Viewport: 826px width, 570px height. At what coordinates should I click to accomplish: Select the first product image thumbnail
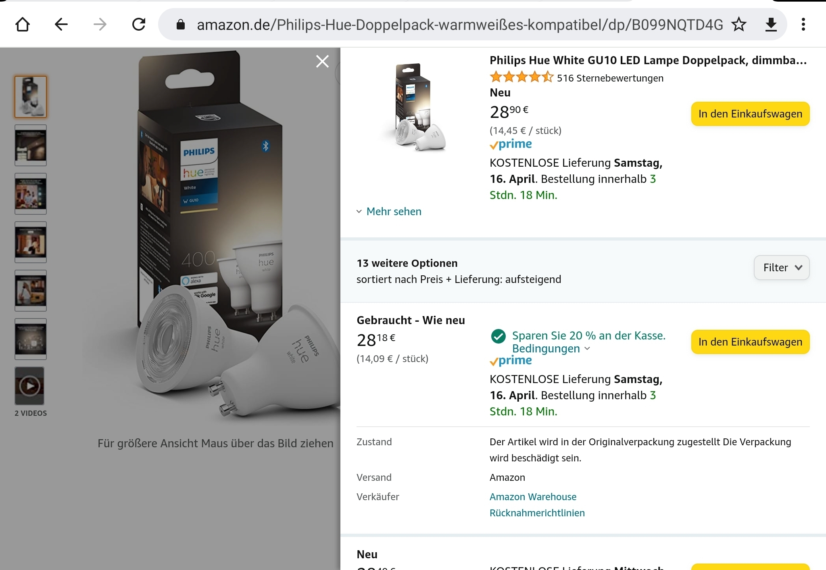point(31,97)
